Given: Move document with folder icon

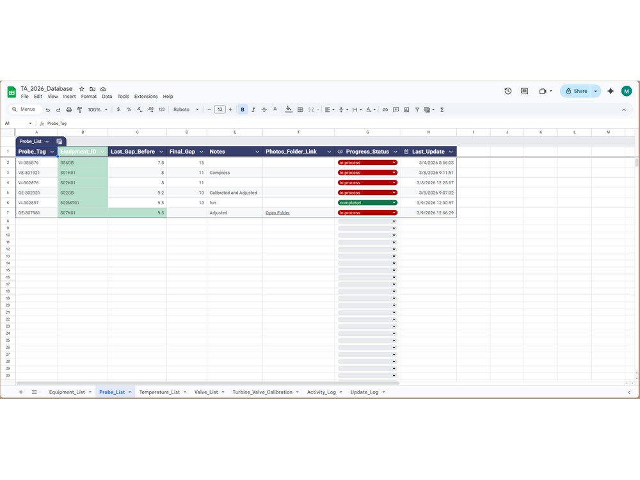Looking at the screenshot, I should pyautogui.click(x=93, y=89).
